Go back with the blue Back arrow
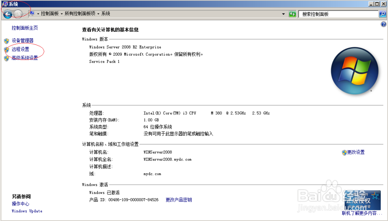This screenshot has height=221, width=388. 8,14
